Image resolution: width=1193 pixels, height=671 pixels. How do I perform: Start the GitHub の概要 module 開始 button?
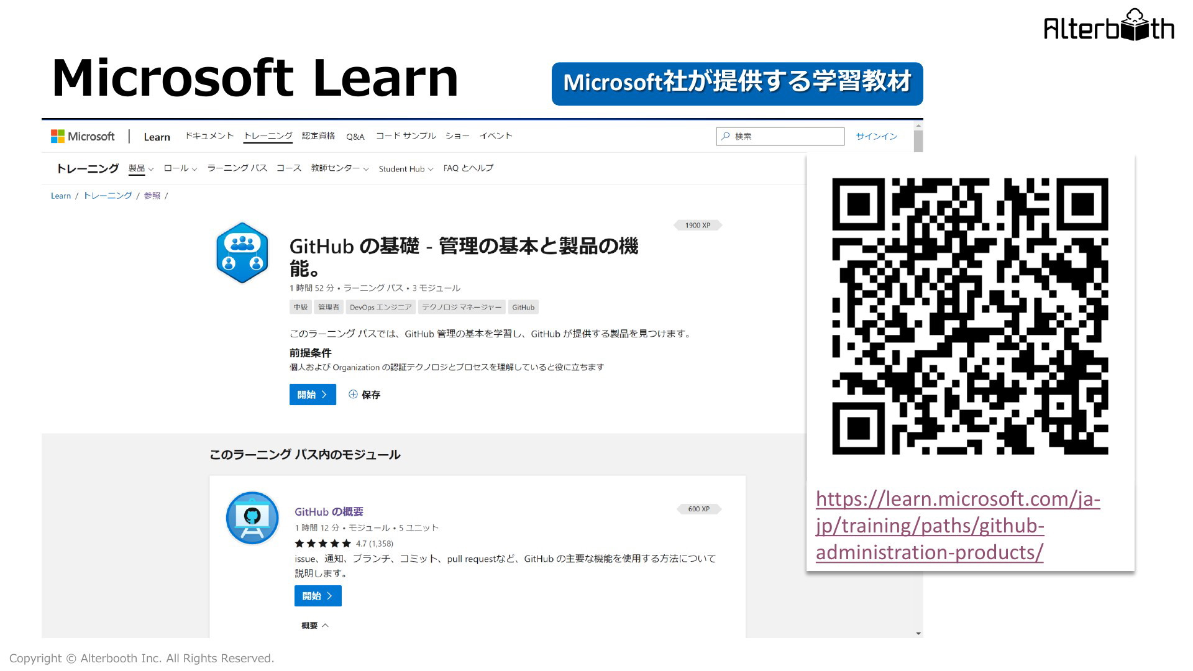tap(318, 596)
